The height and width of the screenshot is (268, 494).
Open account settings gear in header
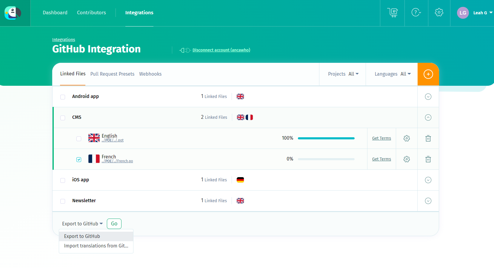click(x=439, y=13)
